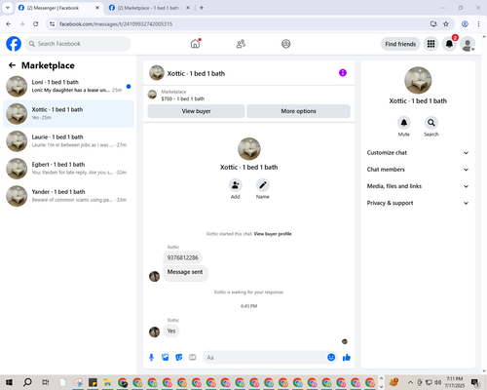Click the 9376812286 message bubble
The image size is (487, 390).
pyautogui.click(x=183, y=257)
